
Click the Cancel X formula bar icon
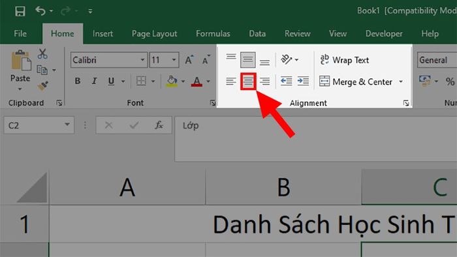109,125
